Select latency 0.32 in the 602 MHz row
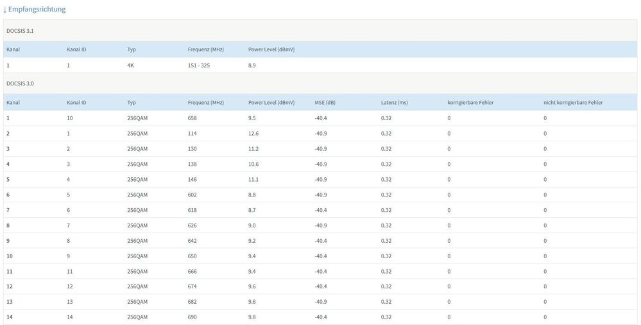Screen dimensions: 641x325 click(386, 195)
